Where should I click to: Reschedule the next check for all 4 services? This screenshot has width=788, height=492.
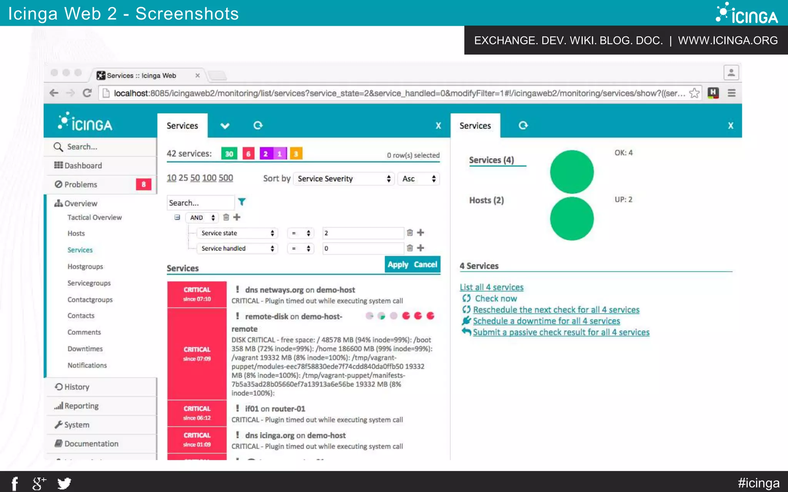click(556, 310)
